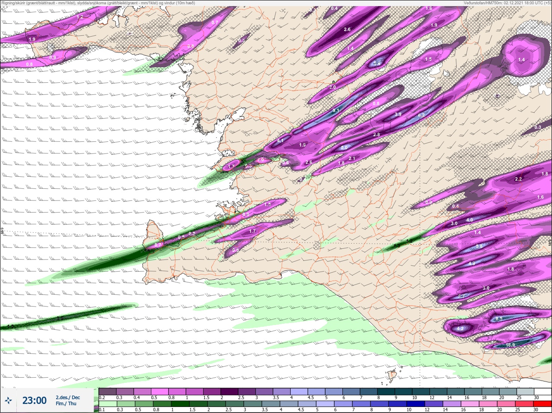The height and width of the screenshot is (413, 552).
Task: Pick the dark purple upper legend swatch between 2 and 2.5
Action: (230, 391)
